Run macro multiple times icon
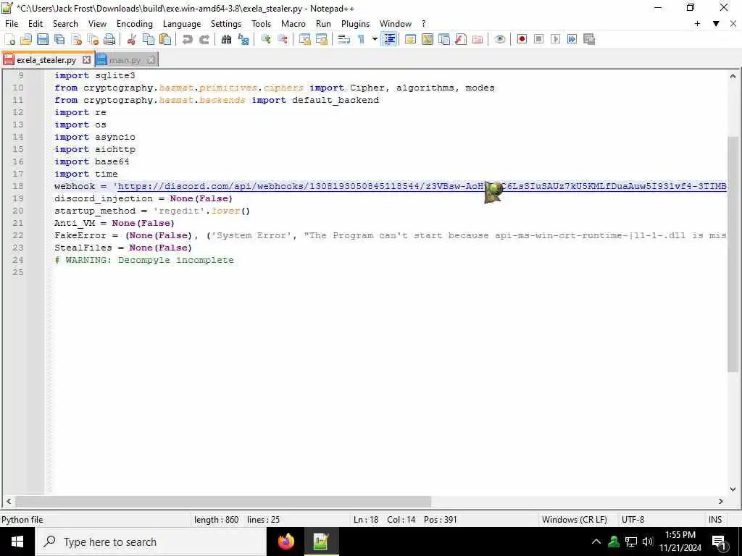 pyautogui.click(x=572, y=39)
